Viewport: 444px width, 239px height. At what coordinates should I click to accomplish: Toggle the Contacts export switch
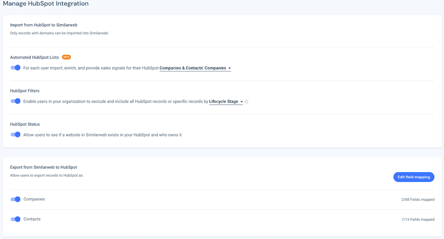pos(15,219)
